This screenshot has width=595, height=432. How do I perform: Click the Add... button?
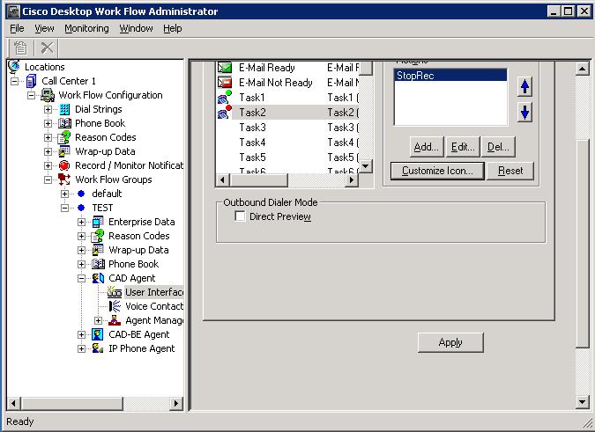pos(426,147)
